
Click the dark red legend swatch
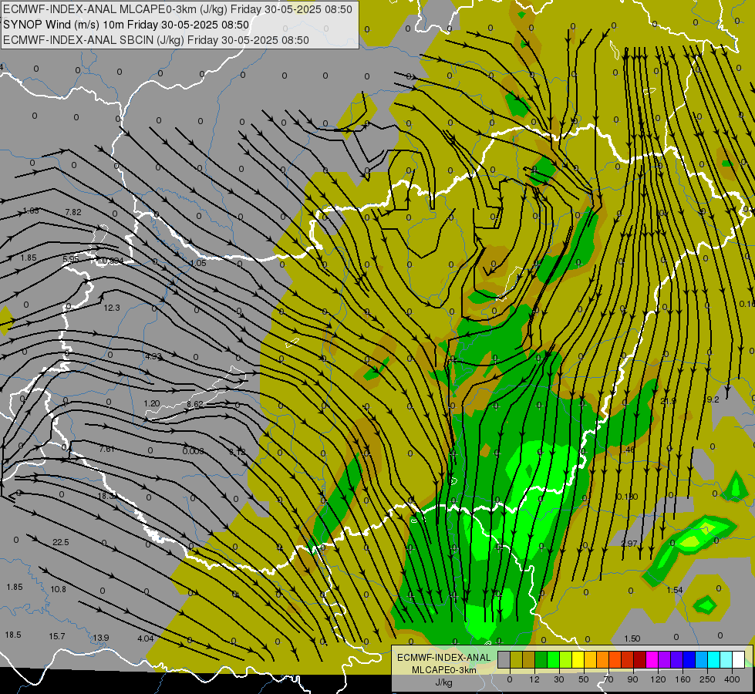[x=639, y=659]
